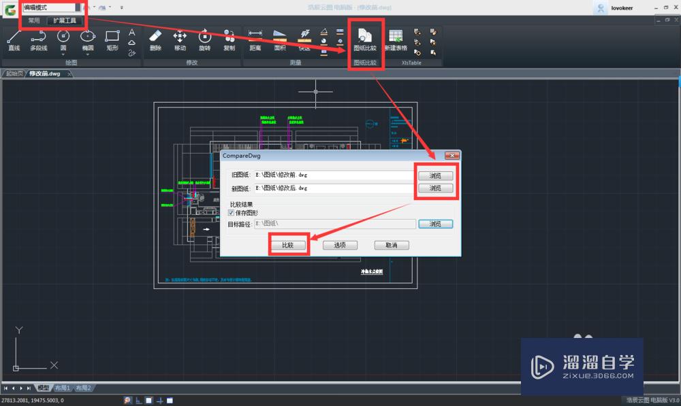Viewport: 681px width, 406px height.
Task: Go to next layout tab arrow
Action: tap(21, 388)
